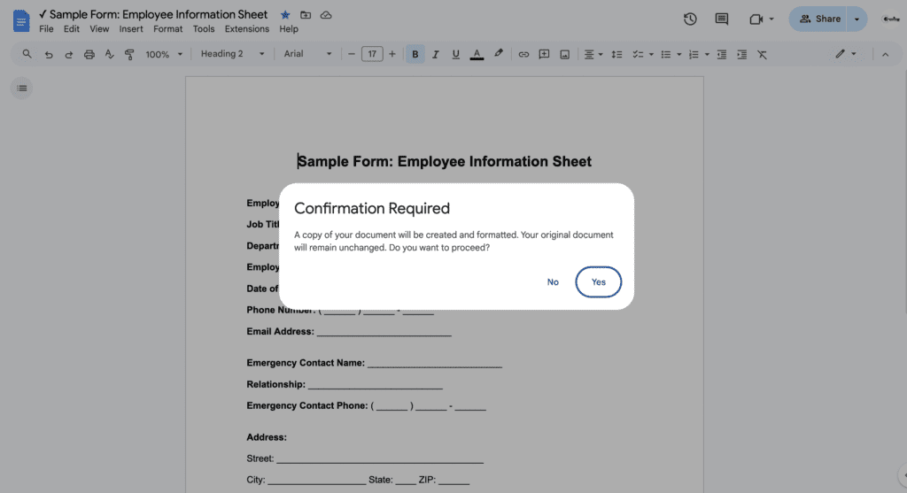
Task: Open the text color picker
Action: pyautogui.click(x=477, y=54)
